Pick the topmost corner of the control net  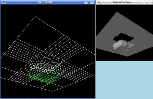(x=35, y=16)
